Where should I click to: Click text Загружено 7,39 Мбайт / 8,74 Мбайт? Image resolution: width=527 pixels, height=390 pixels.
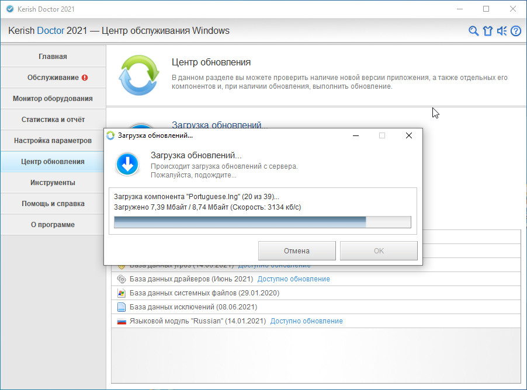click(171, 207)
